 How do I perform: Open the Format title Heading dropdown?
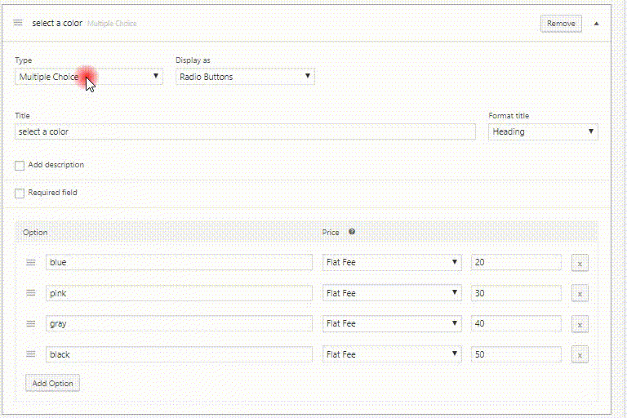(543, 131)
